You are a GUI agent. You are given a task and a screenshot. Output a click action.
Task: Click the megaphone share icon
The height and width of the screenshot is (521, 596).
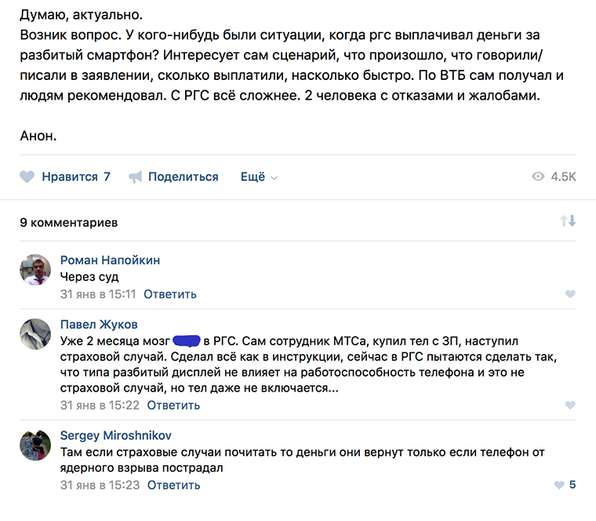click(136, 177)
